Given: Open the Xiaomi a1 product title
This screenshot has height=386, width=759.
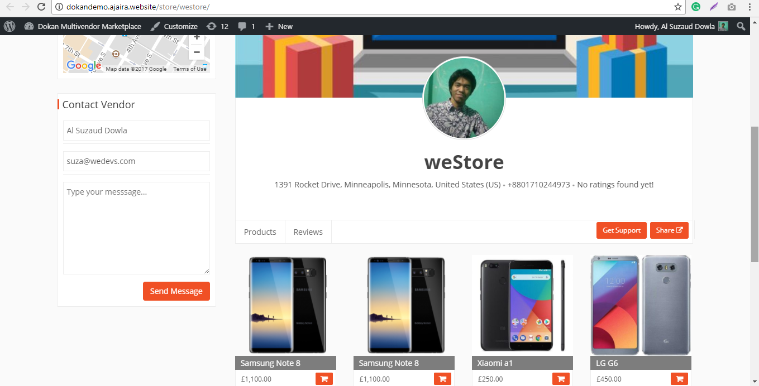Looking at the screenshot, I should point(495,363).
